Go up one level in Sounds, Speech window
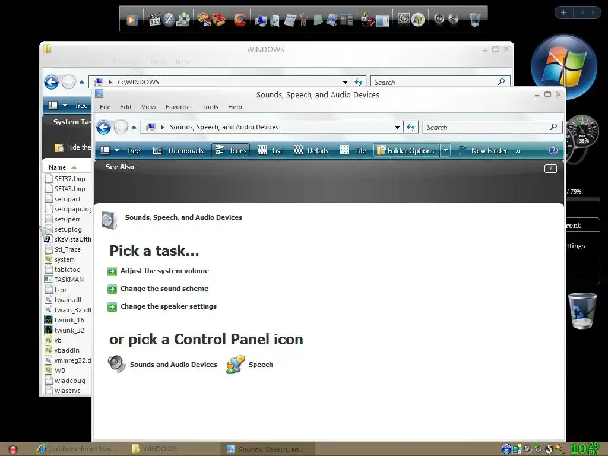The height and width of the screenshot is (456, 608). pos(134,127)
